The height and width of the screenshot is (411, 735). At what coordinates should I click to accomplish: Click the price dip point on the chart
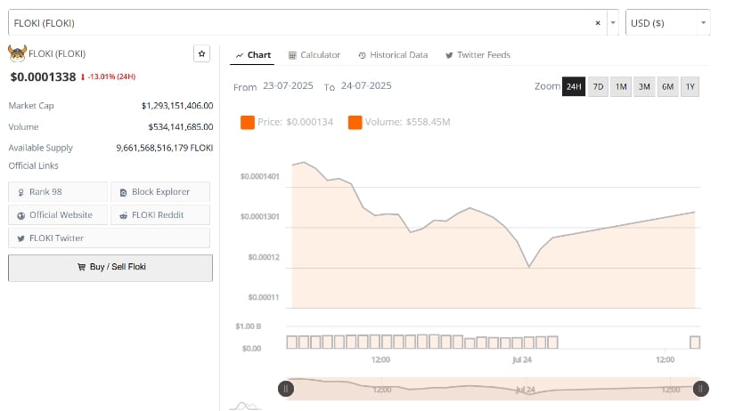point(528,267)
